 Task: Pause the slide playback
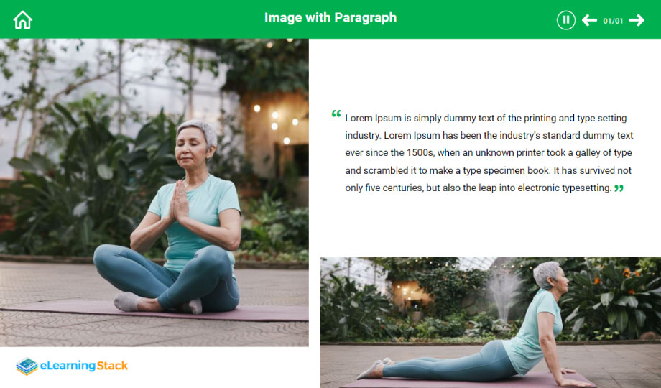point(565,20)
